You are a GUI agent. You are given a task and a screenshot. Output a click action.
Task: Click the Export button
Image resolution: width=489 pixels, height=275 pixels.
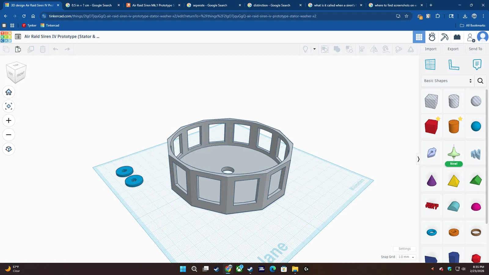click(453, 49)
